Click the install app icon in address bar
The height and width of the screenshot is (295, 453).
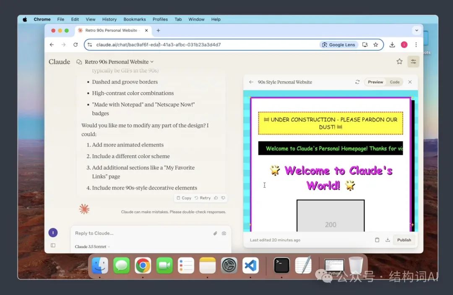click(365, 45)
